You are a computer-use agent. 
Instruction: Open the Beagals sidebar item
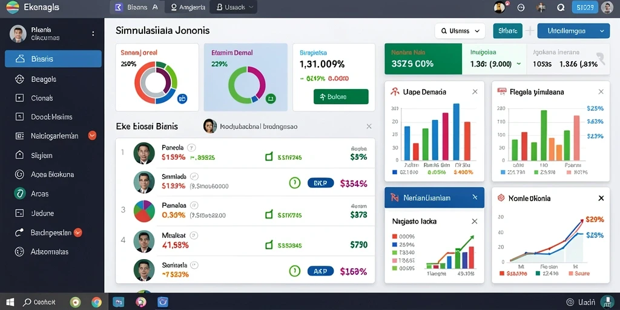[x=53, y=79]
